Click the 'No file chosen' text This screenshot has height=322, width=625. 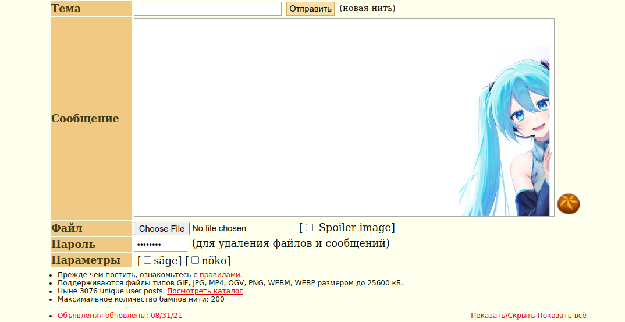219,228
